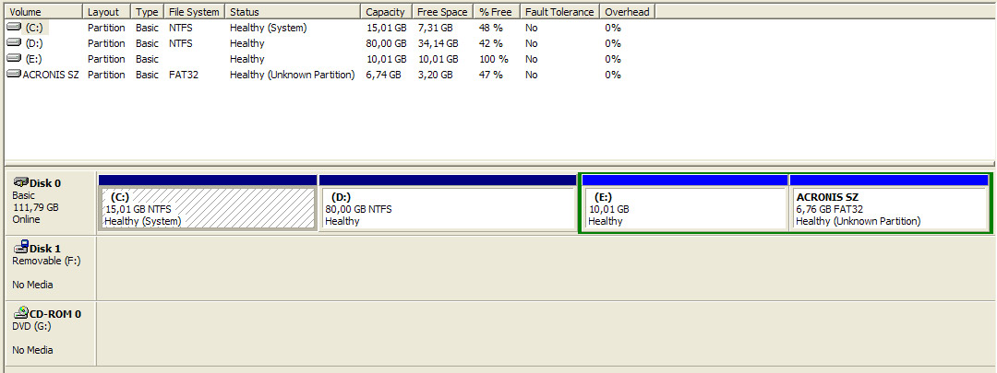997x373 pixels.
Task: Click the Disk 1 Removable (F:) label panel
Action: click(x=50, y=268)
